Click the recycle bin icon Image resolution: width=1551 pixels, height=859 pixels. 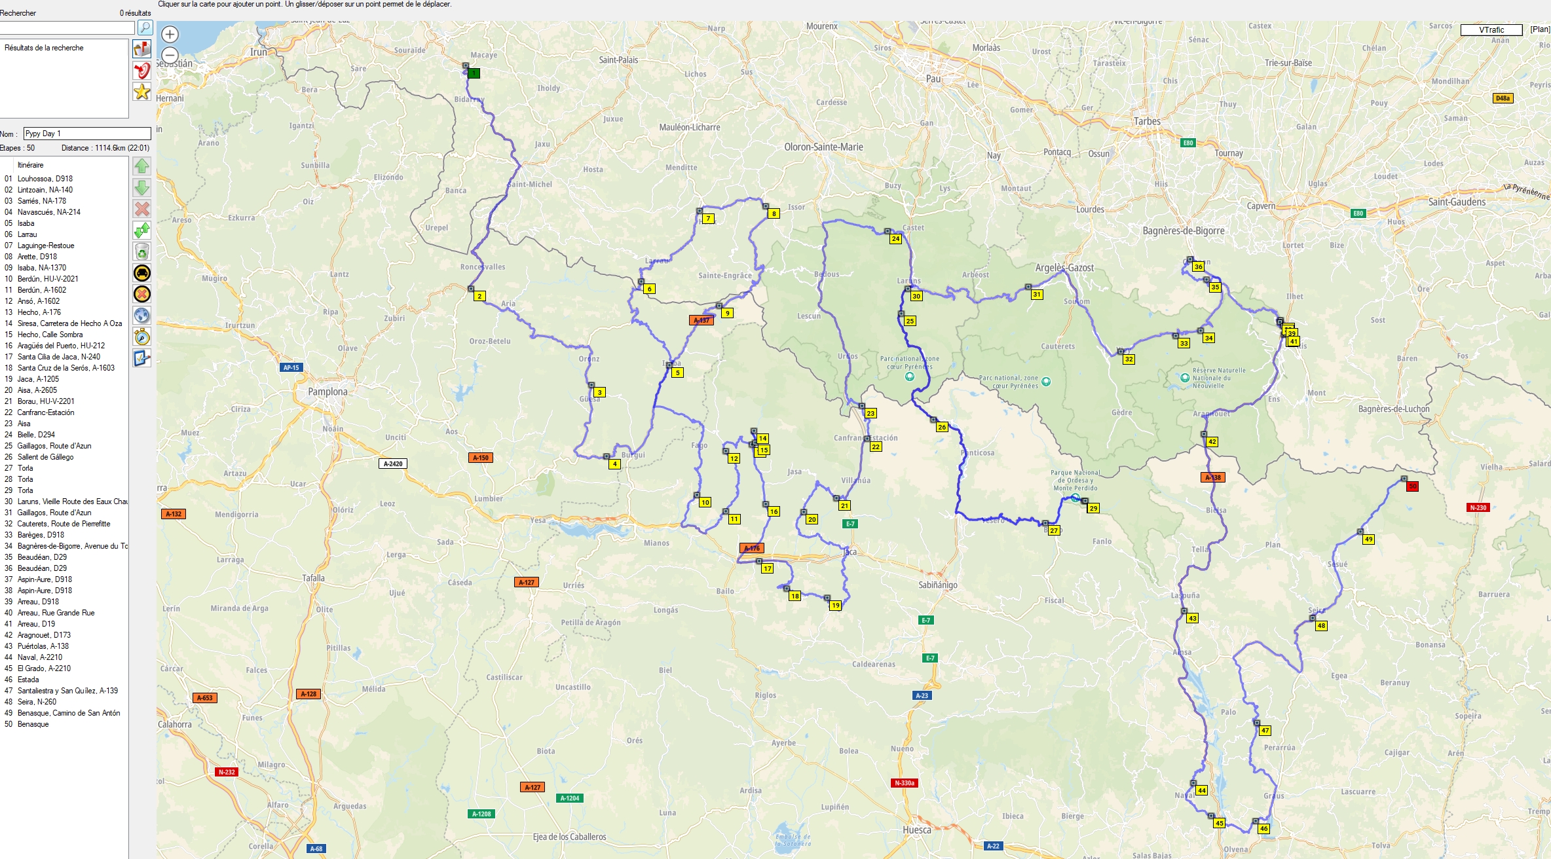(142, 251)
